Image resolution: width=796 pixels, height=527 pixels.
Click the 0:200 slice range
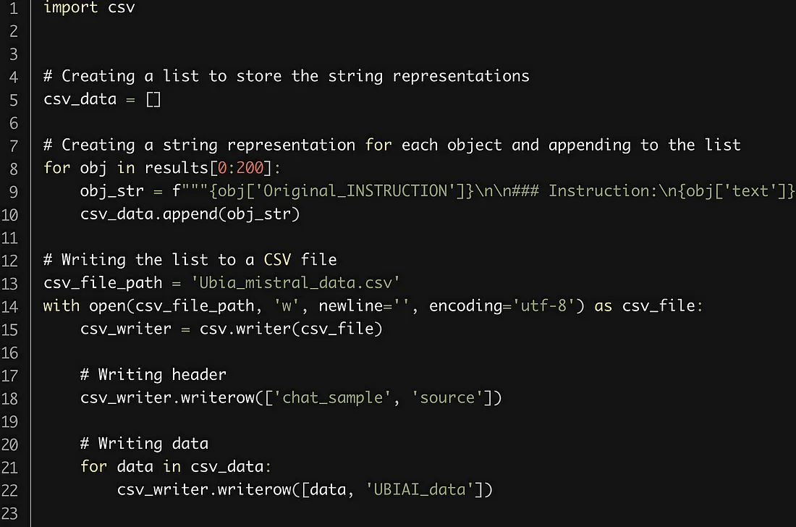[x=241, y=167]
